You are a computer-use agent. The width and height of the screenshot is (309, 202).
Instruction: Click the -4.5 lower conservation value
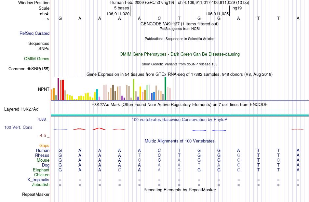coord(42,136)
